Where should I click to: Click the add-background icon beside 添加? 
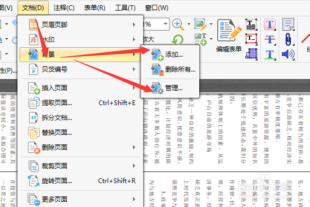[x=157, y=55]
